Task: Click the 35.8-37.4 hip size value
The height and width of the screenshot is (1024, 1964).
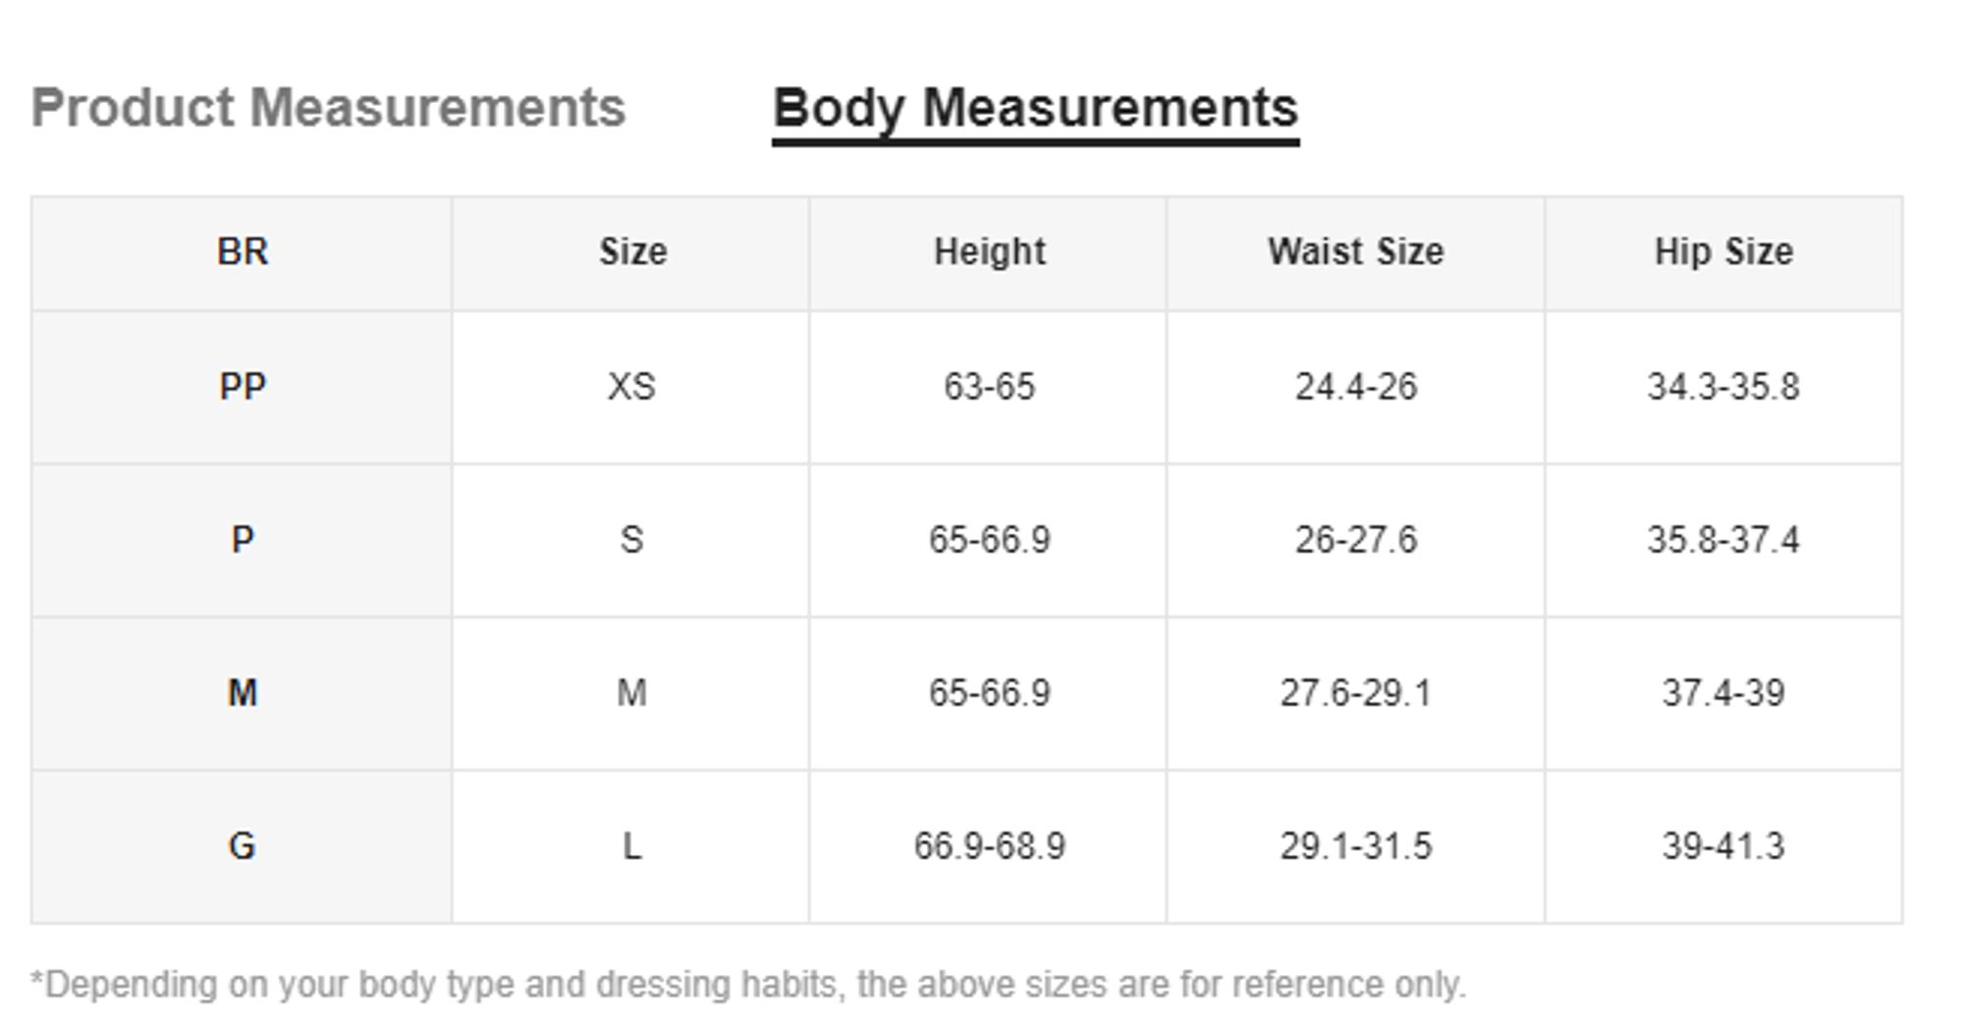Action: click(1723, 540)
